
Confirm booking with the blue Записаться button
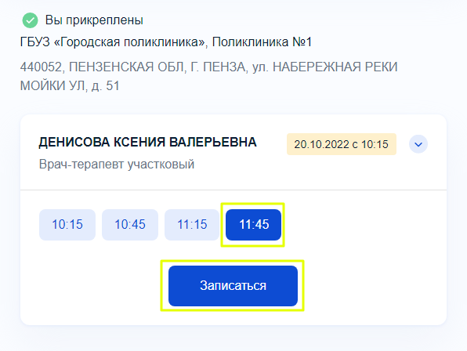[x=233, y=286]
